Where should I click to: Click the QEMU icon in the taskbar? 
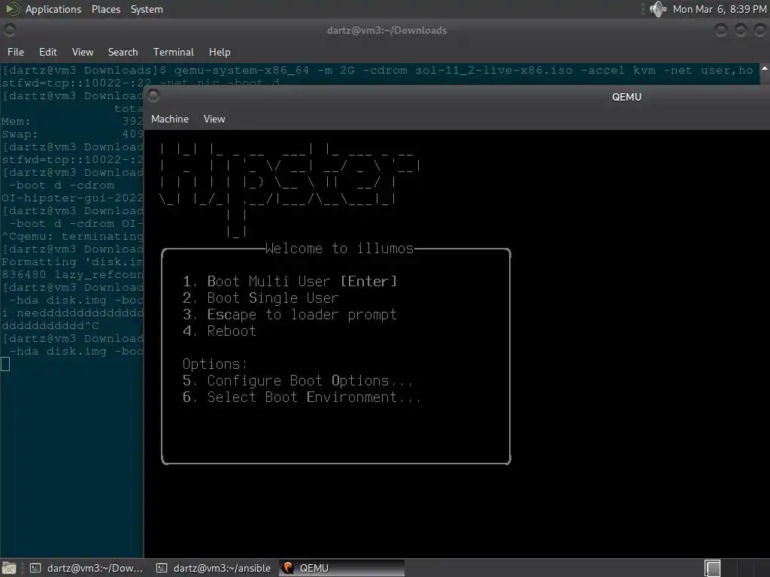pyautogui.click(x=288, y=568)
